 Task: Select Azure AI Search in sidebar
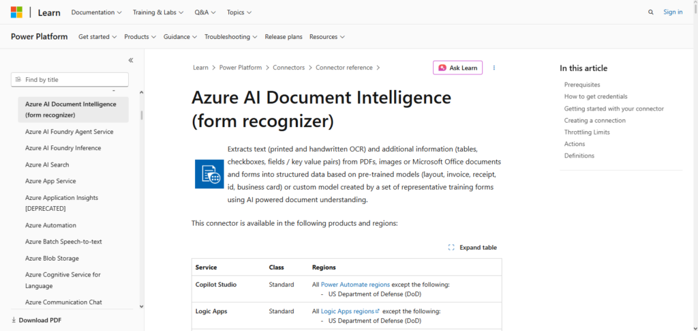click(x=47, y=165)
